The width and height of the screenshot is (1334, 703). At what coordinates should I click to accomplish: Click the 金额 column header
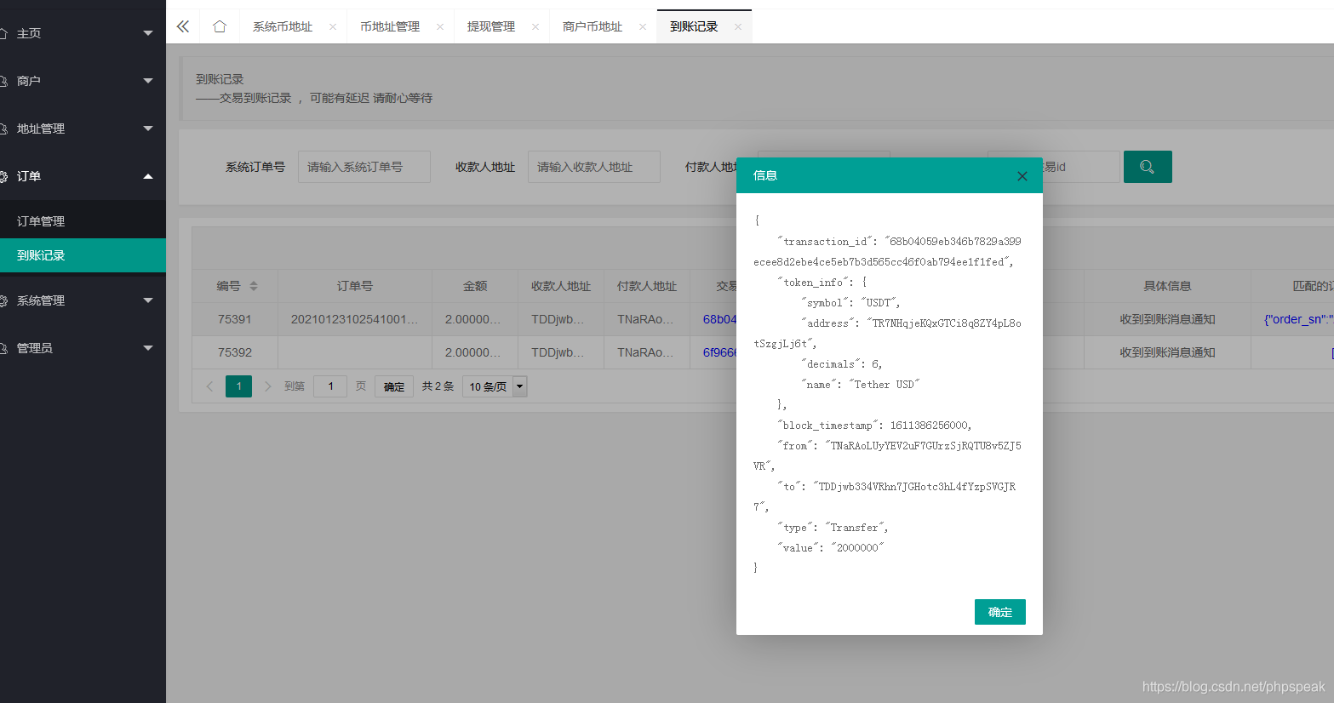(x=475, y=286)
